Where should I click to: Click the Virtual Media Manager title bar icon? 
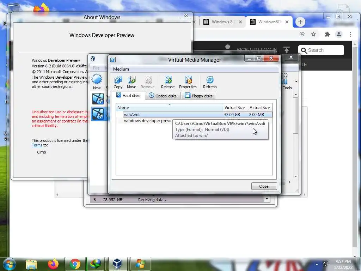[x=113, y=60]
